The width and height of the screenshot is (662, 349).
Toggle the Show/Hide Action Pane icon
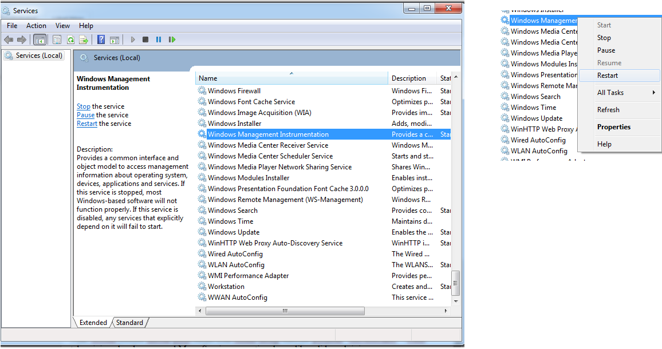[x=115, y=39]
